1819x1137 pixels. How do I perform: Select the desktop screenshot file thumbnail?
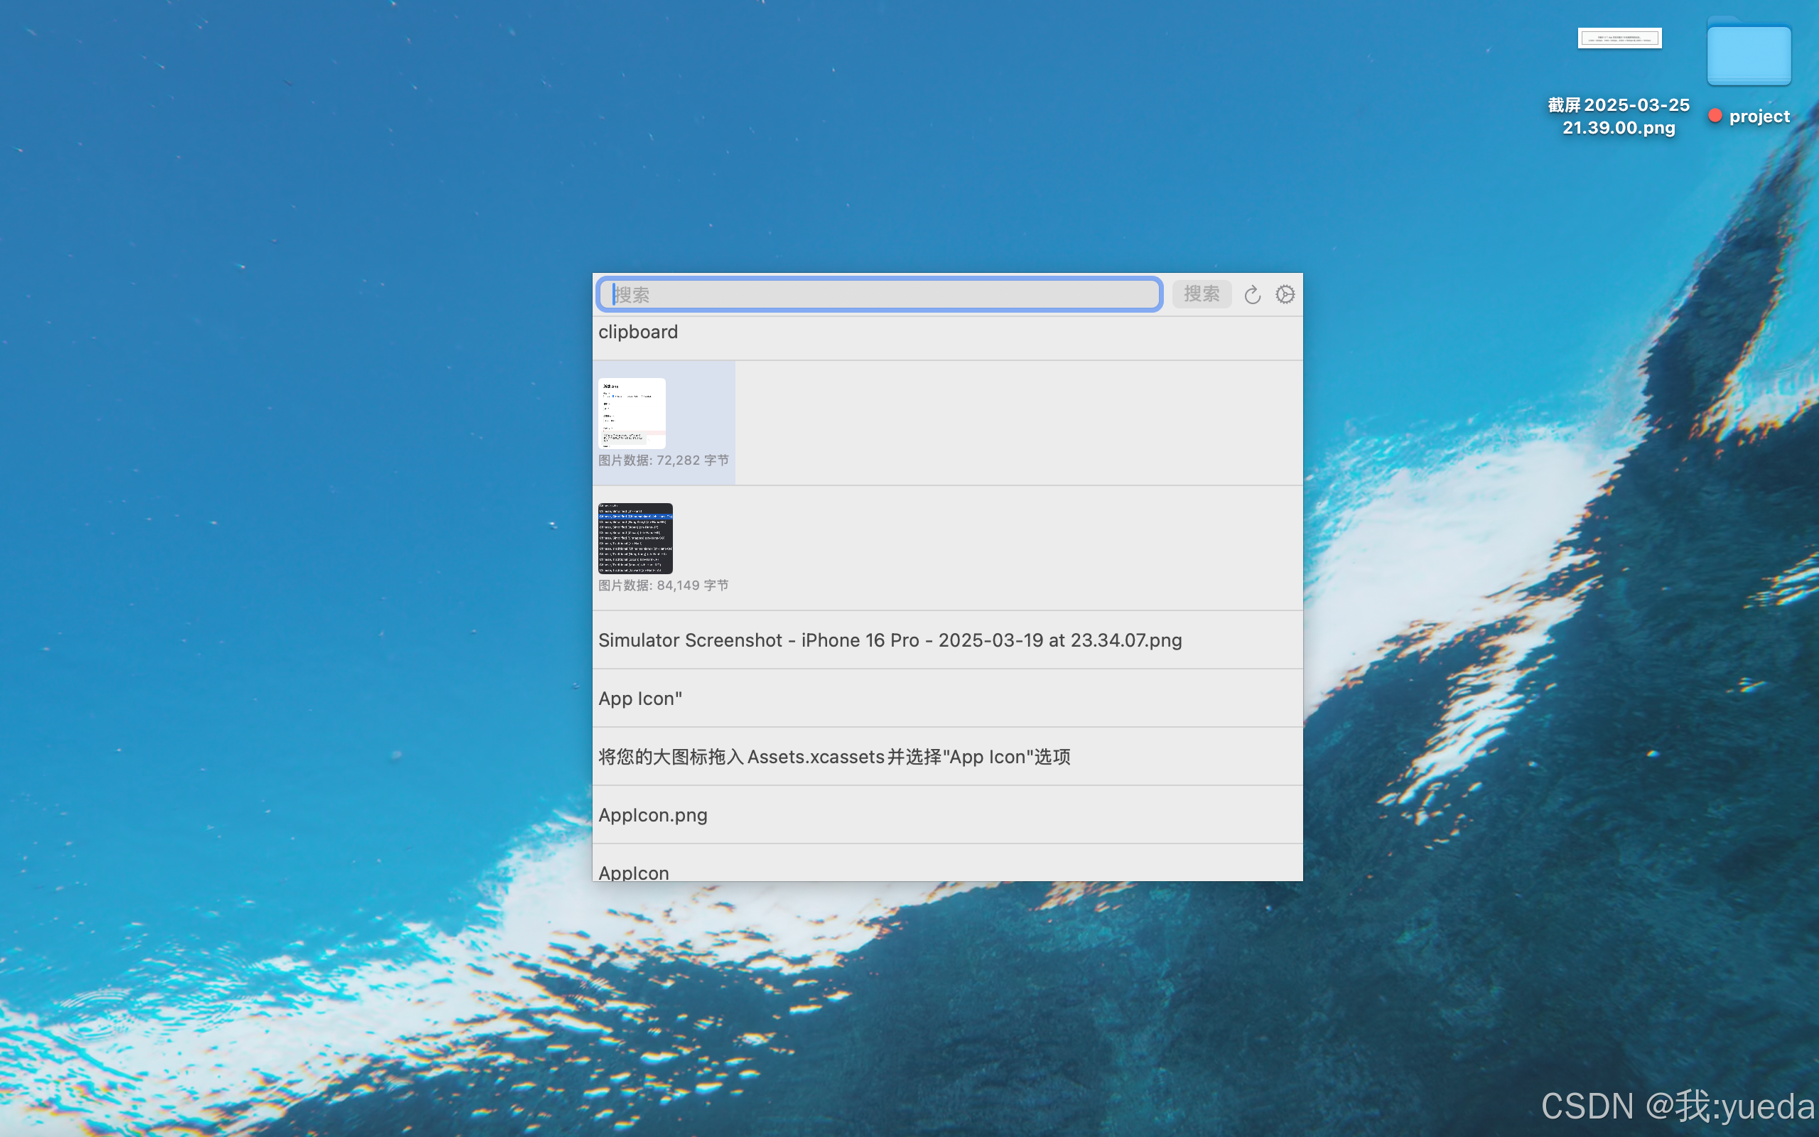(x=1619, y=38)
